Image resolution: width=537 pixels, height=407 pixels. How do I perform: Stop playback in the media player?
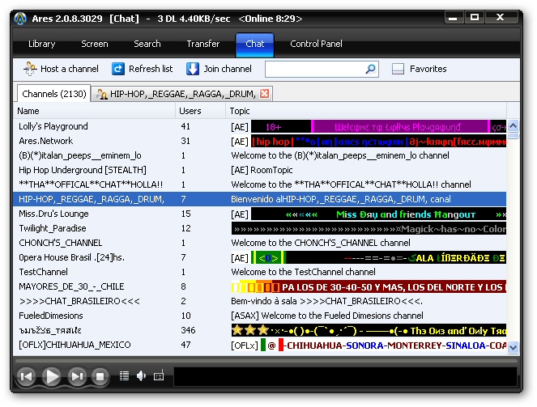[x=100, y=376]
